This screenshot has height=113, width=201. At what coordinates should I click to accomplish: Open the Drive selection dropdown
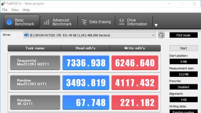[89, 35]
